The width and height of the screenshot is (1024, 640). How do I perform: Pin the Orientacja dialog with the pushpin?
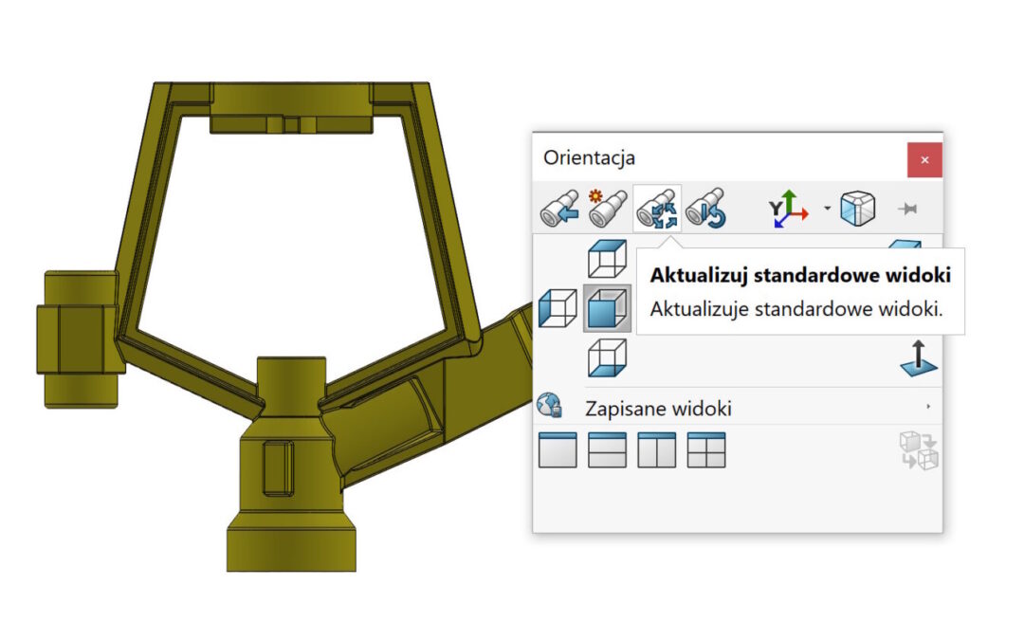click(x=907, y=209)
